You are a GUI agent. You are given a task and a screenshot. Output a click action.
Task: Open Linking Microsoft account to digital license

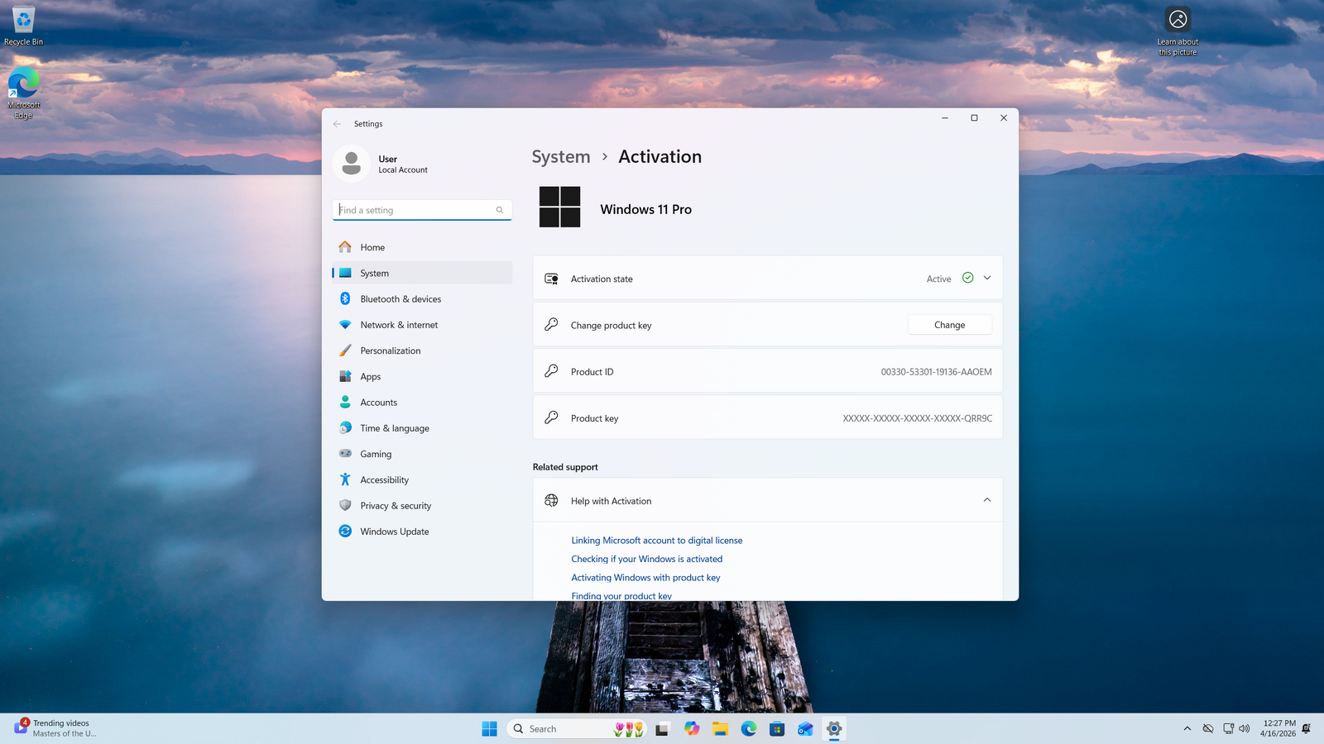tap(656, 541)
